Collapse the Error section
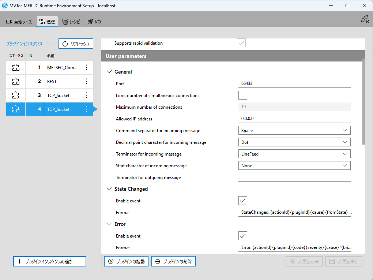The image size is (373, 280). pyautogui.click(x=109, y=224)
